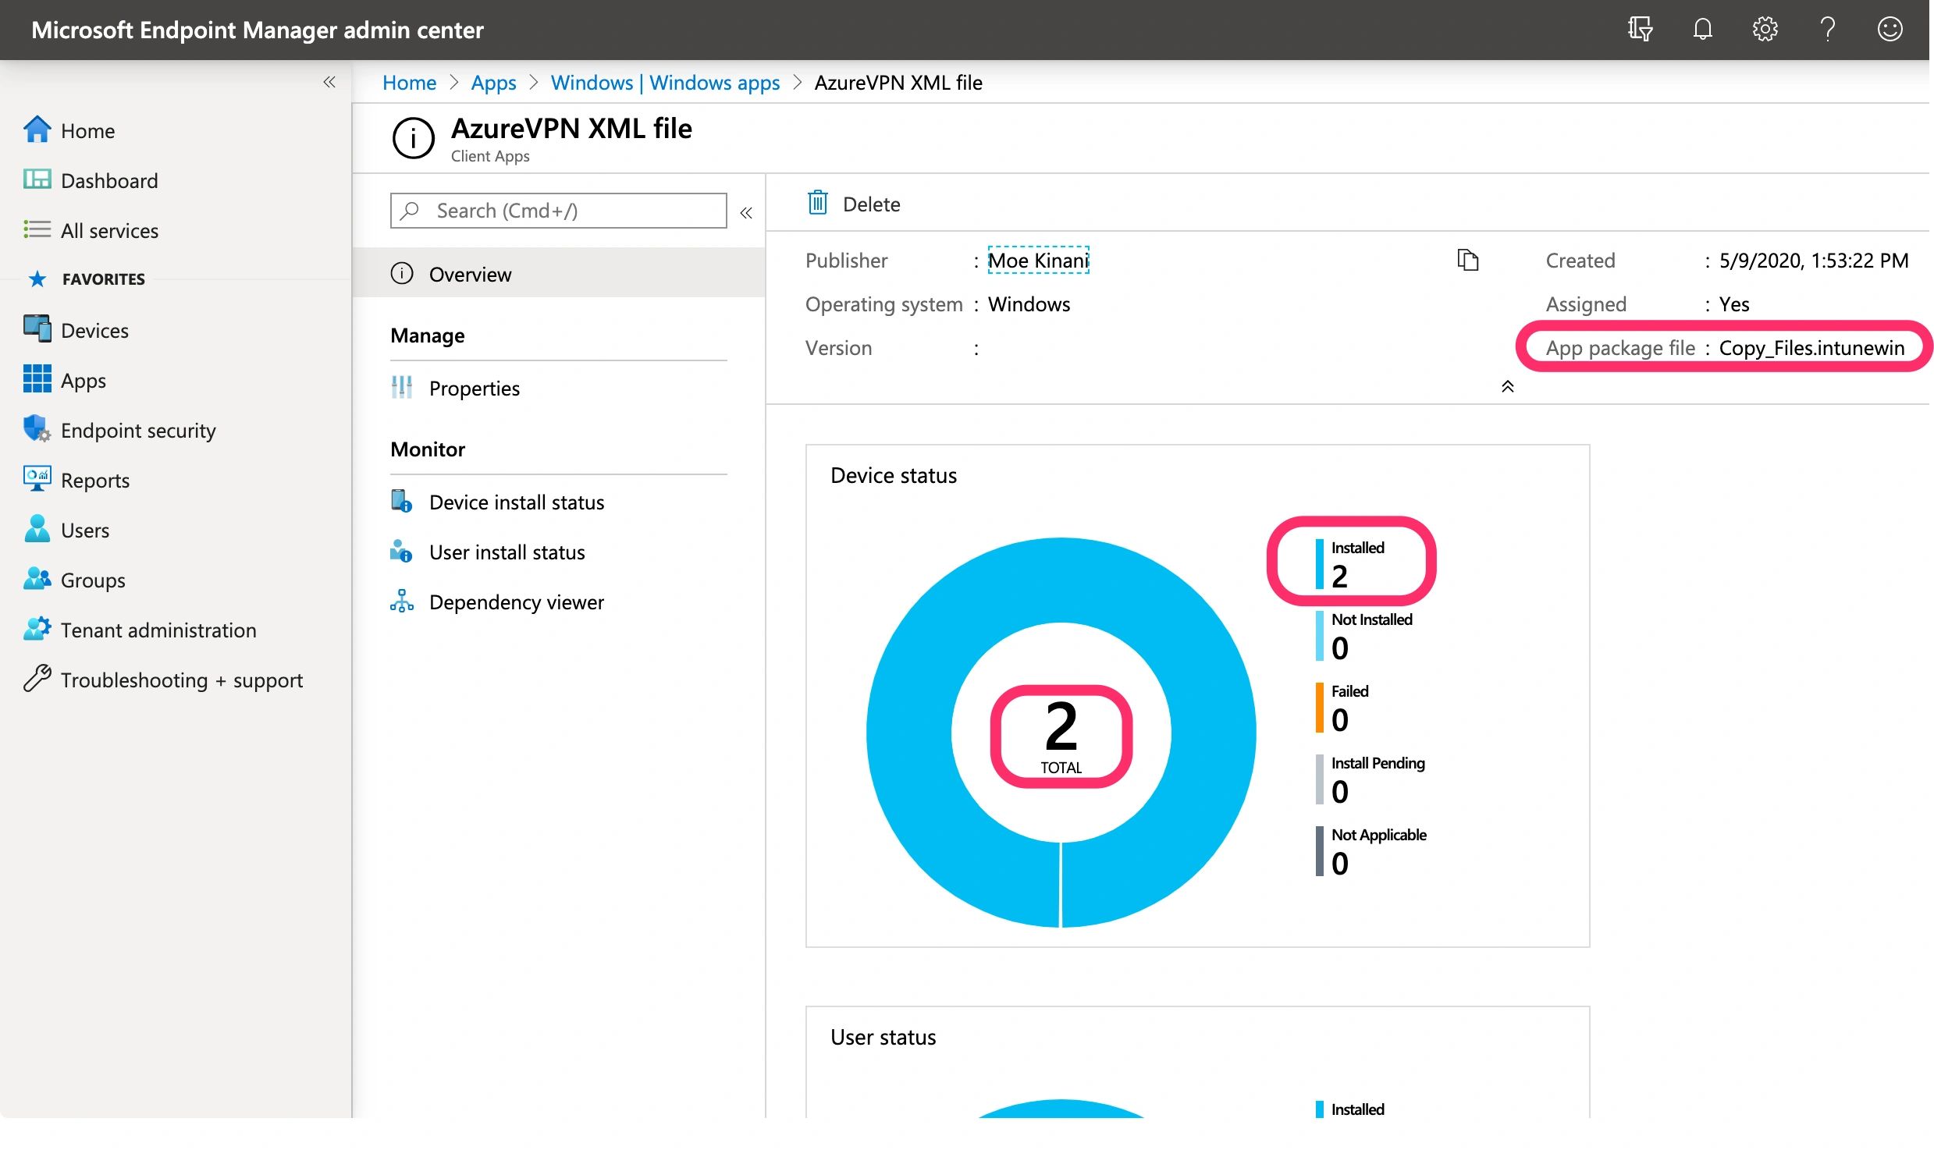Image resolution: width=1934 pixels, height=1150 pixels.
Task: Hide the search pane using its chevron
Action: point(746,211)
